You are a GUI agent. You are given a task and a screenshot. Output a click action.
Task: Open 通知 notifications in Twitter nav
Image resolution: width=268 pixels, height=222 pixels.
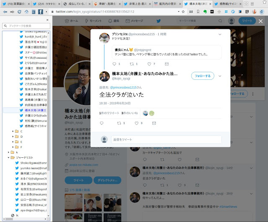pyautogui.click(x=113, y=21)
